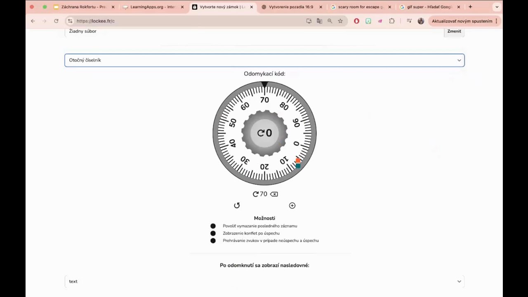Click the counterclockwise reset arrow icon
This screenshot has height=297, width=528.
[x=237, y=205]
